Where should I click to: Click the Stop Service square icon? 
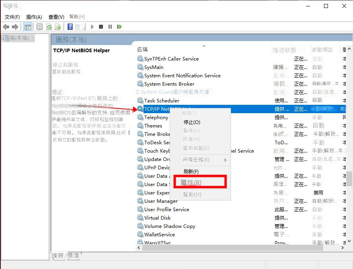click(101, 27)
